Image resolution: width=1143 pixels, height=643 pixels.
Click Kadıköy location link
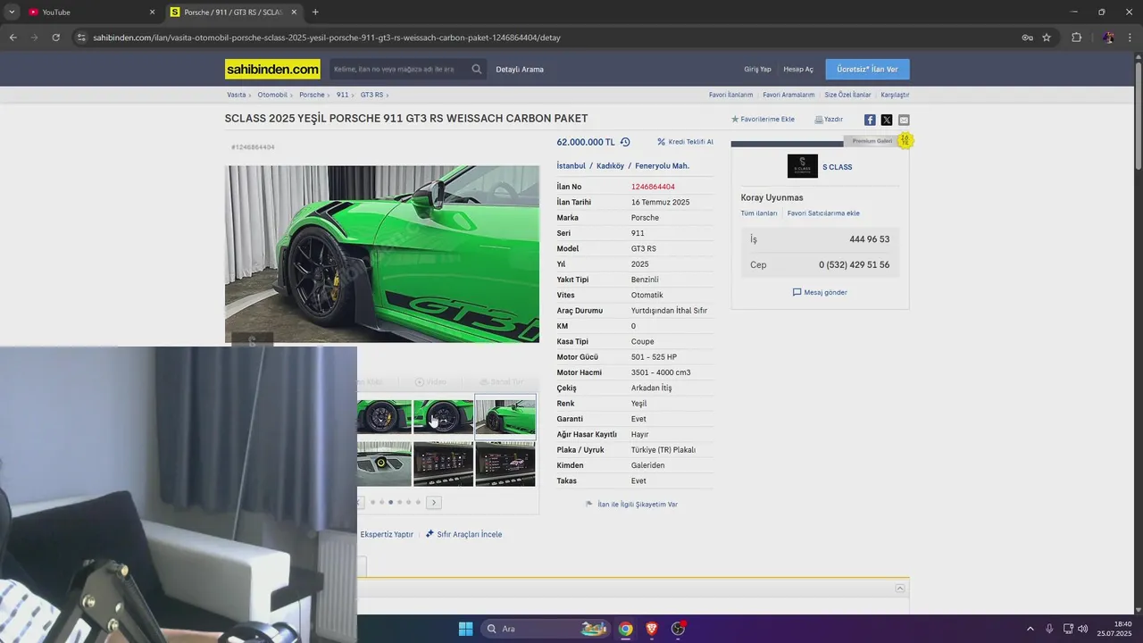click(610, 165)
